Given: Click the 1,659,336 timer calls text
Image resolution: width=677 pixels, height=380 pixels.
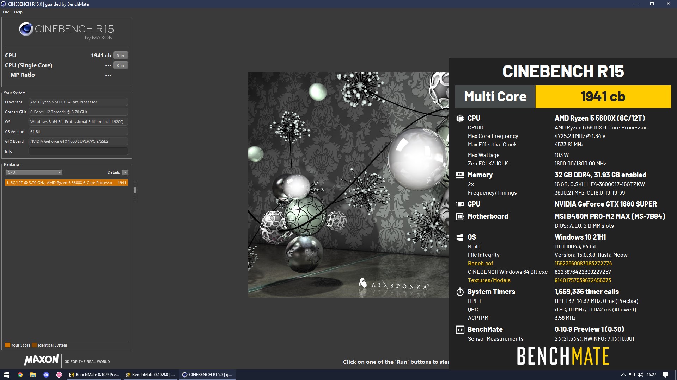Looking at the screenshot, I should 586,292.
